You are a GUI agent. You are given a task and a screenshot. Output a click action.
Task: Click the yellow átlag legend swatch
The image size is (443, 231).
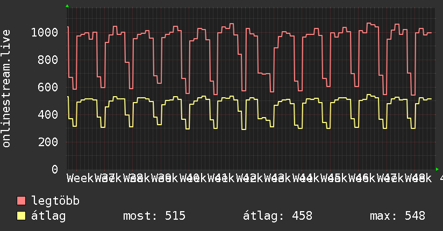point(21,216)
